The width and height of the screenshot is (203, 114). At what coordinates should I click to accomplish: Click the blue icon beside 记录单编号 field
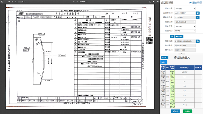coord(198,13)
